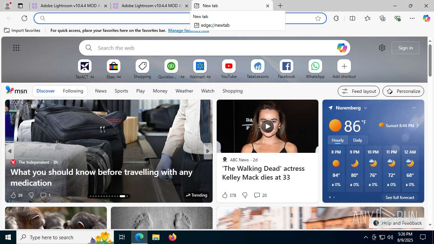Add a new shortcut tile
The image size is (434, 244).
(x=344, y=69)
